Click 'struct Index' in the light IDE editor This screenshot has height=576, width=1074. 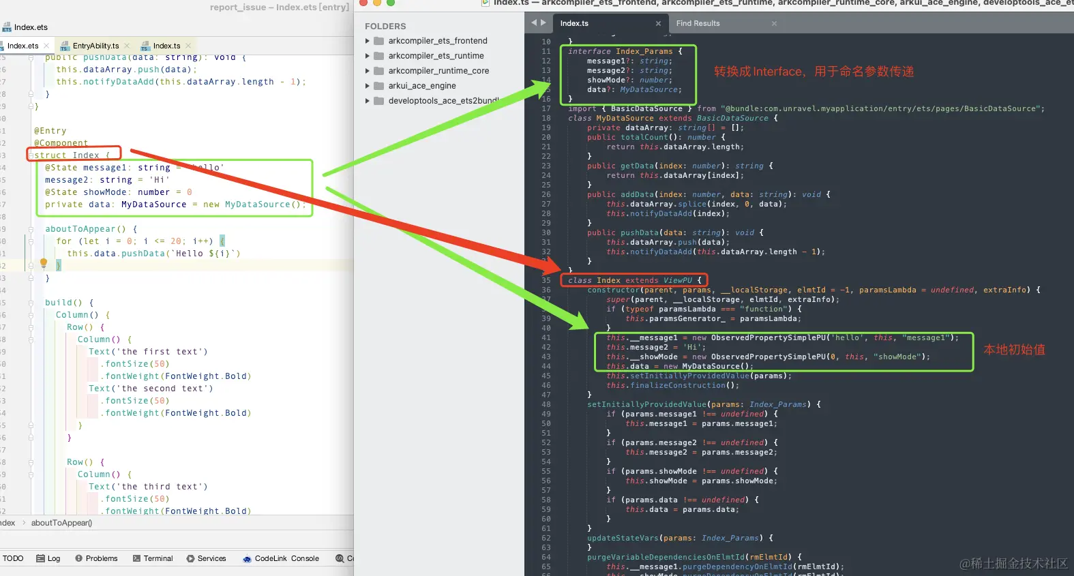coord(67,155)
